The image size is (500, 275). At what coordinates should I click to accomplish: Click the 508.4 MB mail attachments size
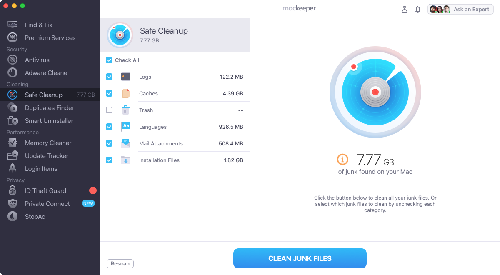click(231, 143)
